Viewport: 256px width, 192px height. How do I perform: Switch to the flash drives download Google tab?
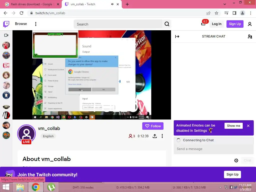[30, 4]
